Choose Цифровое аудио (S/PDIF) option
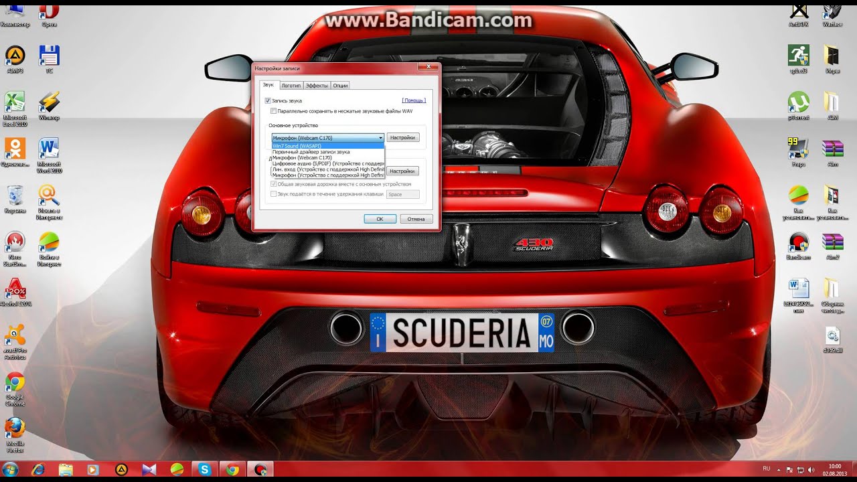The image size is (857, 482). pyautogui.click(x=327, y=163)
